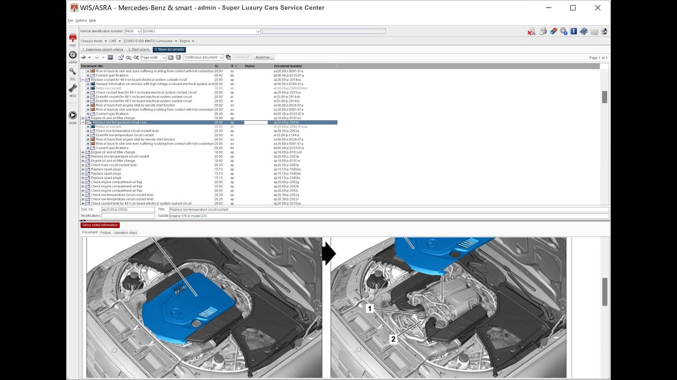Click the document viewer vertical scrollbar thumb
Image resolution: width=677 pixels, height=380 pixels.
(605, 291)
